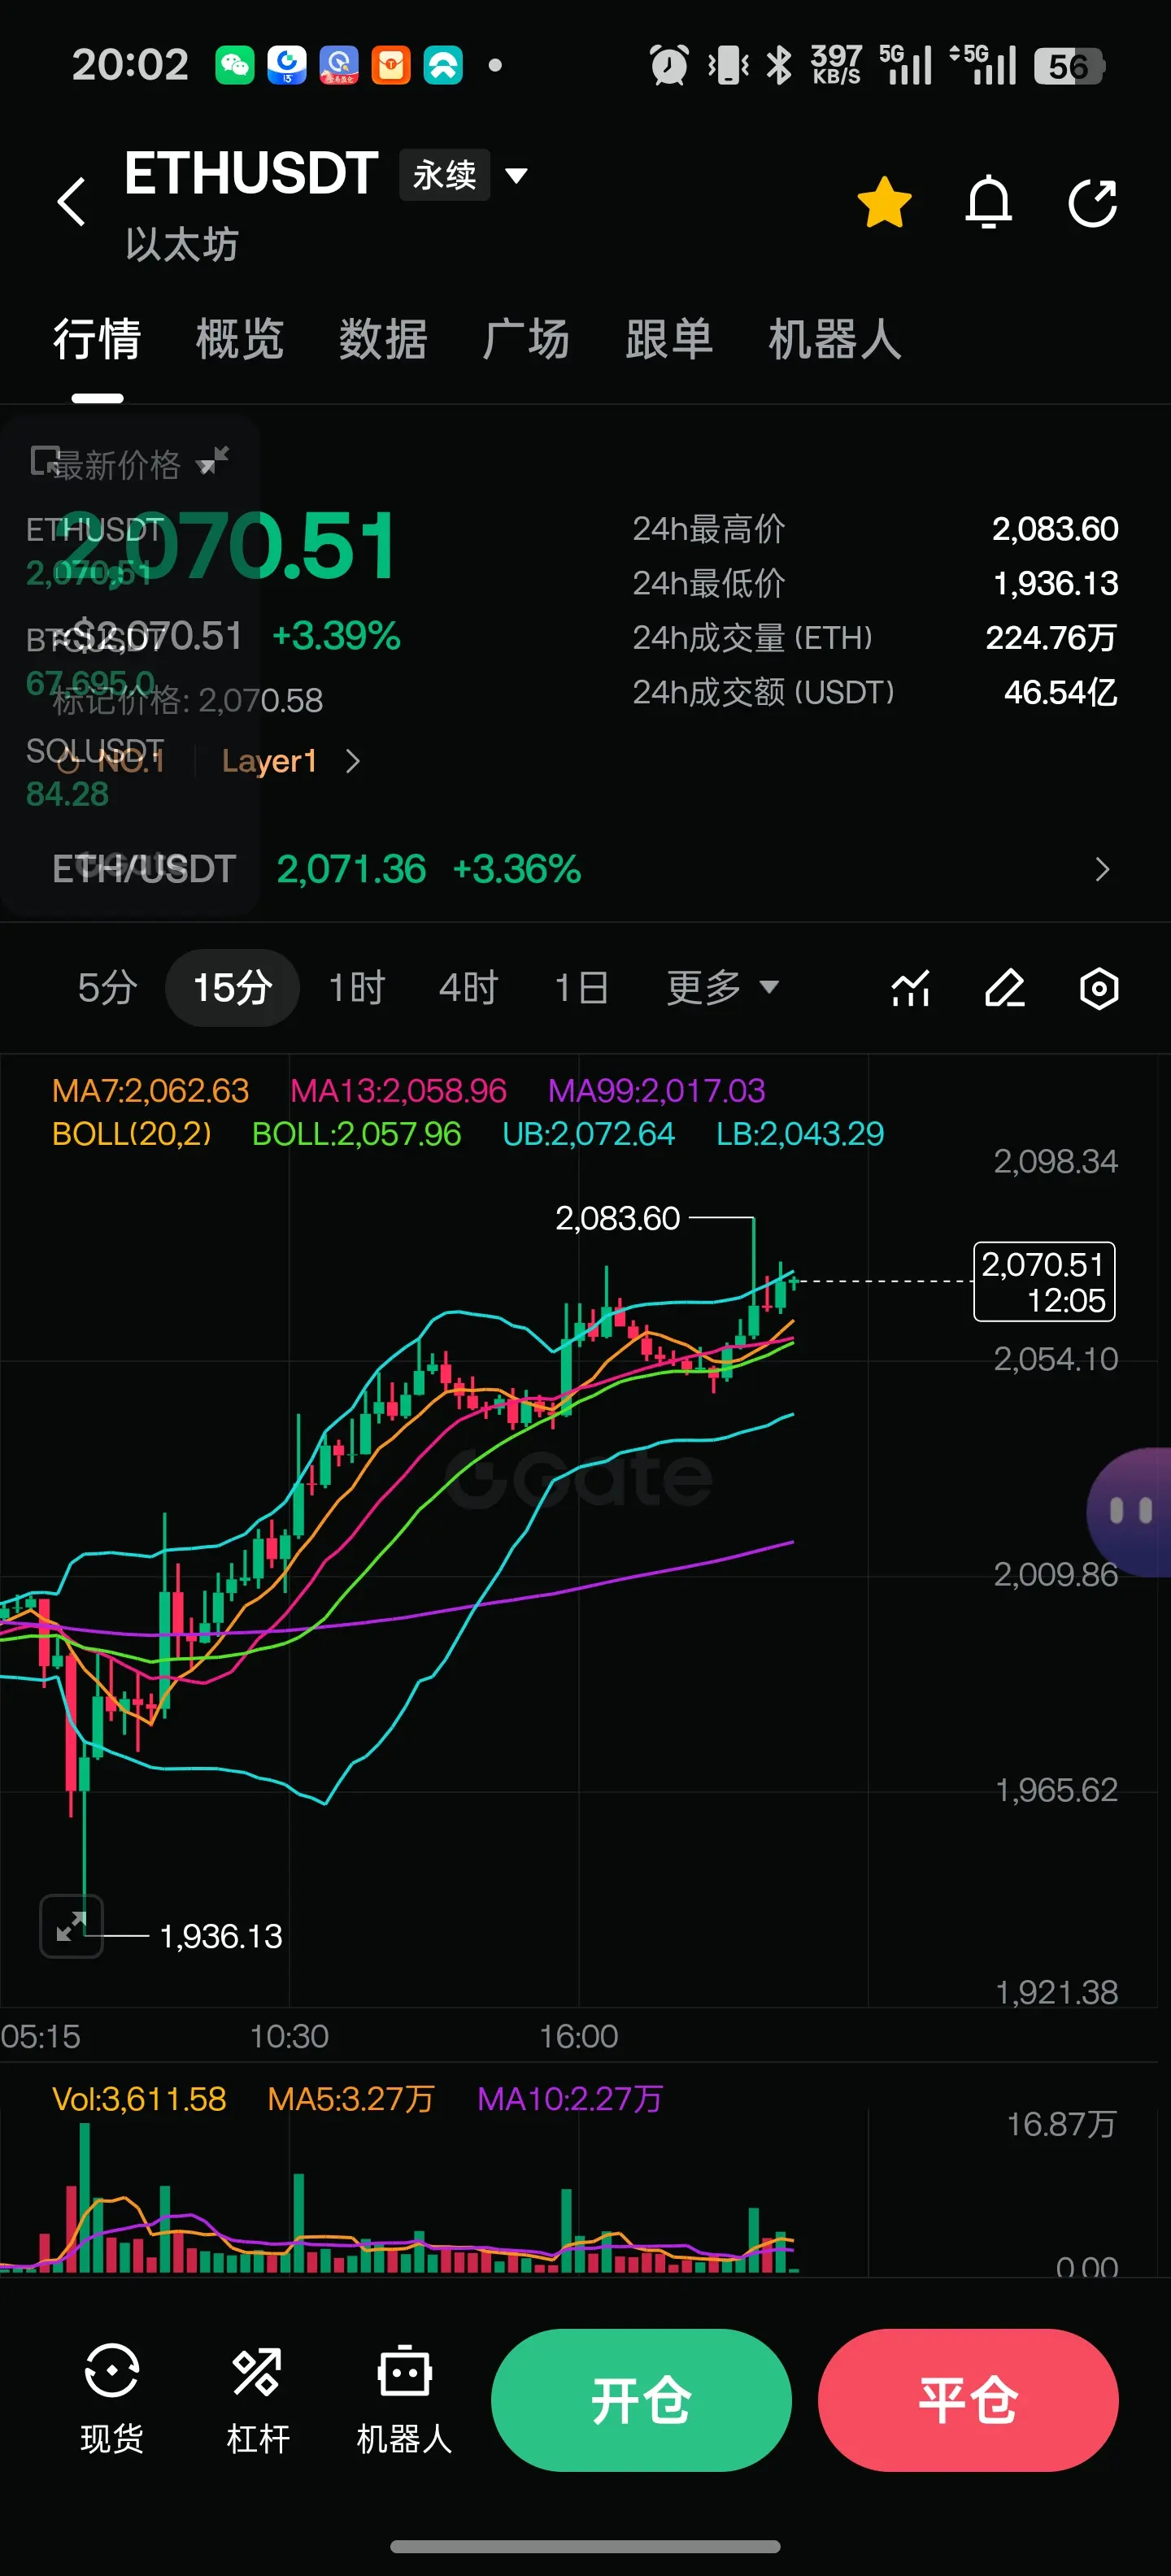The width and height of the screenshot is (1171, 2576).
Task: Tap the floating window icon beside 最新价格
Action: point(44,461)
